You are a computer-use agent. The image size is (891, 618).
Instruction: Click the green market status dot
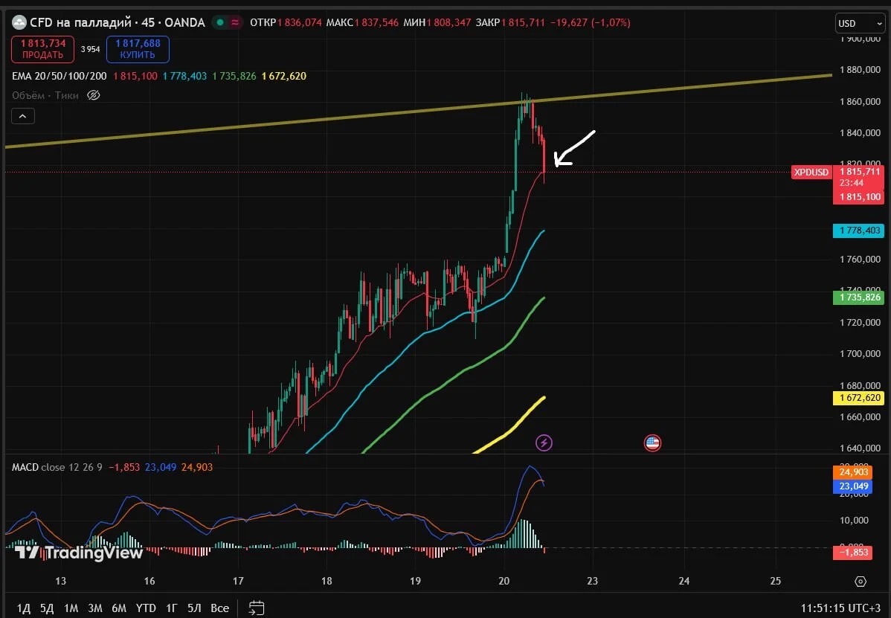(220, 23)
